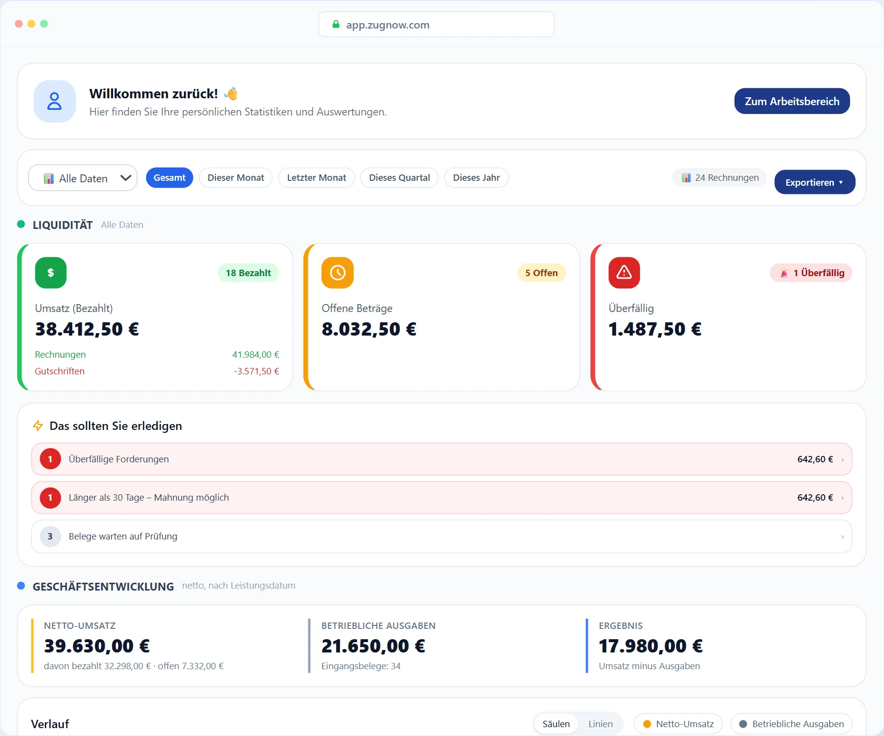Click the waving hand emoji in the greeting

click(231, 93)
